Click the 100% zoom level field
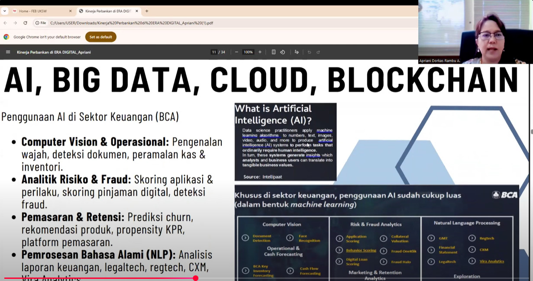The width and height of the screenshot is (533, 281). 248,52
